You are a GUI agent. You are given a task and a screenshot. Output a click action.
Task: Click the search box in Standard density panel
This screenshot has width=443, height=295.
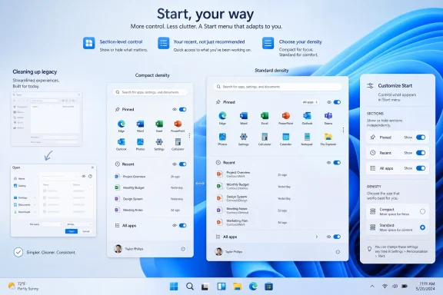(278, 87)
